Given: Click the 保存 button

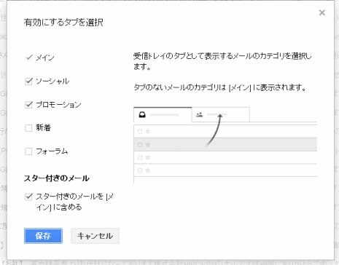Looking at the screenshot, I should pyautogui.click(x=43, y=236).
